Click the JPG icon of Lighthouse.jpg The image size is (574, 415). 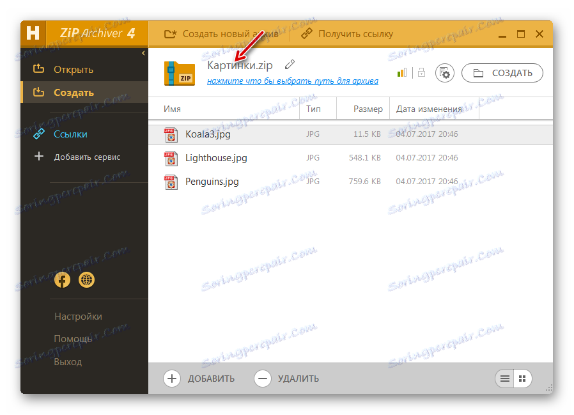(171, 158)
